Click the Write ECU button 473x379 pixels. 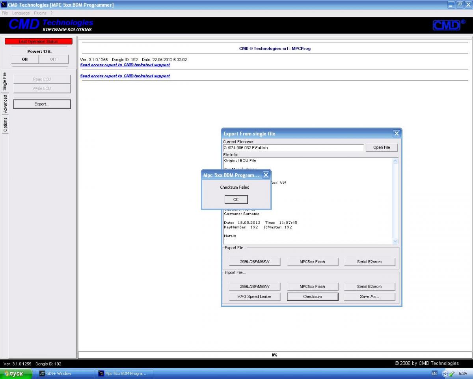click(x=42, y=88)
